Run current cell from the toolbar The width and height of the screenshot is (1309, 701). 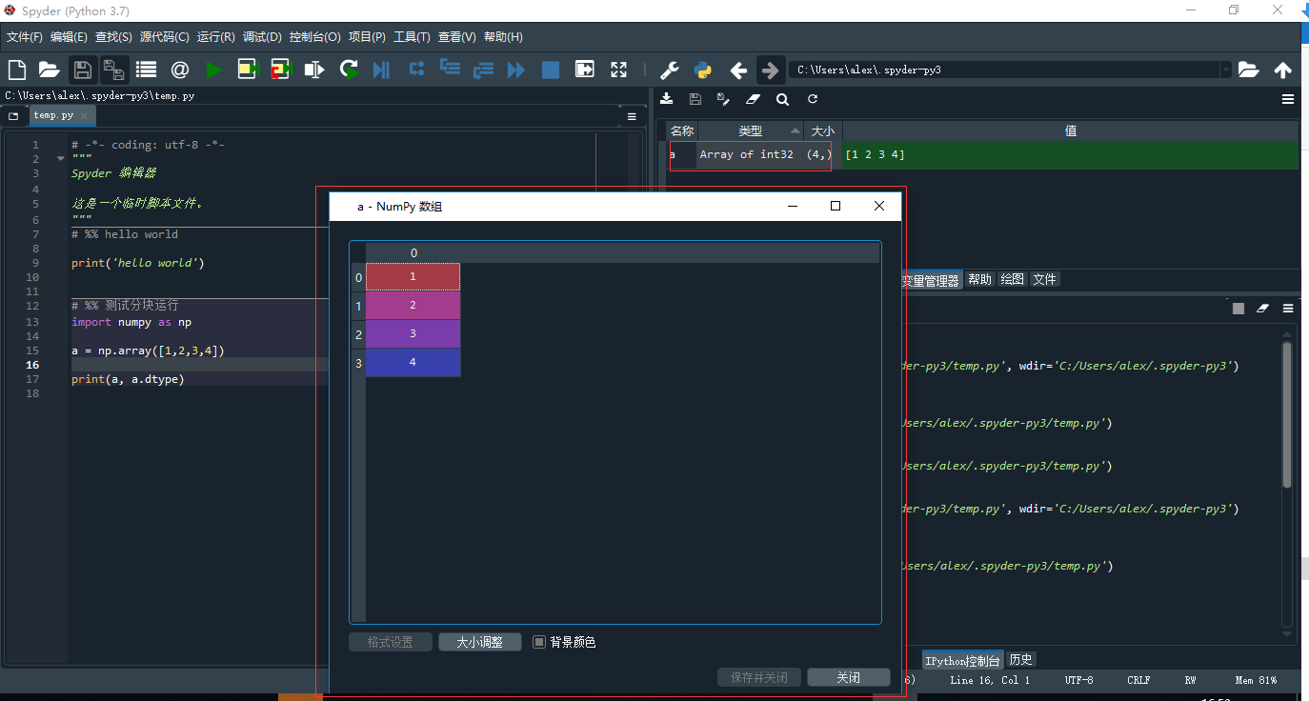tap(248, 70)
